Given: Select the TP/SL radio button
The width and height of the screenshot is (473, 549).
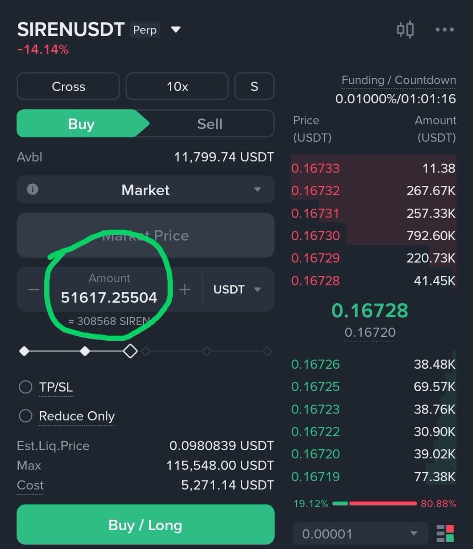Looking at the screenshot, I should [26, 387].
